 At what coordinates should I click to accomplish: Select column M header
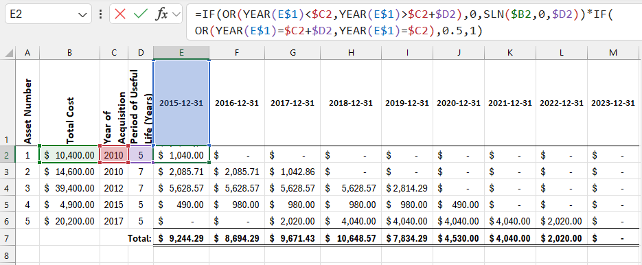[613, 52]
